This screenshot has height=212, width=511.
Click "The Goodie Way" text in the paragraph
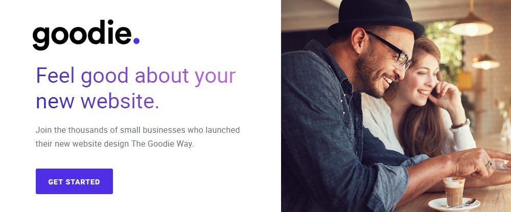[162, 144]
